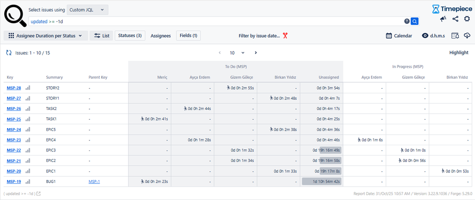Click the To Do (MSP) status header
This screenshot has height=200, width=475.
click(236, 67)
